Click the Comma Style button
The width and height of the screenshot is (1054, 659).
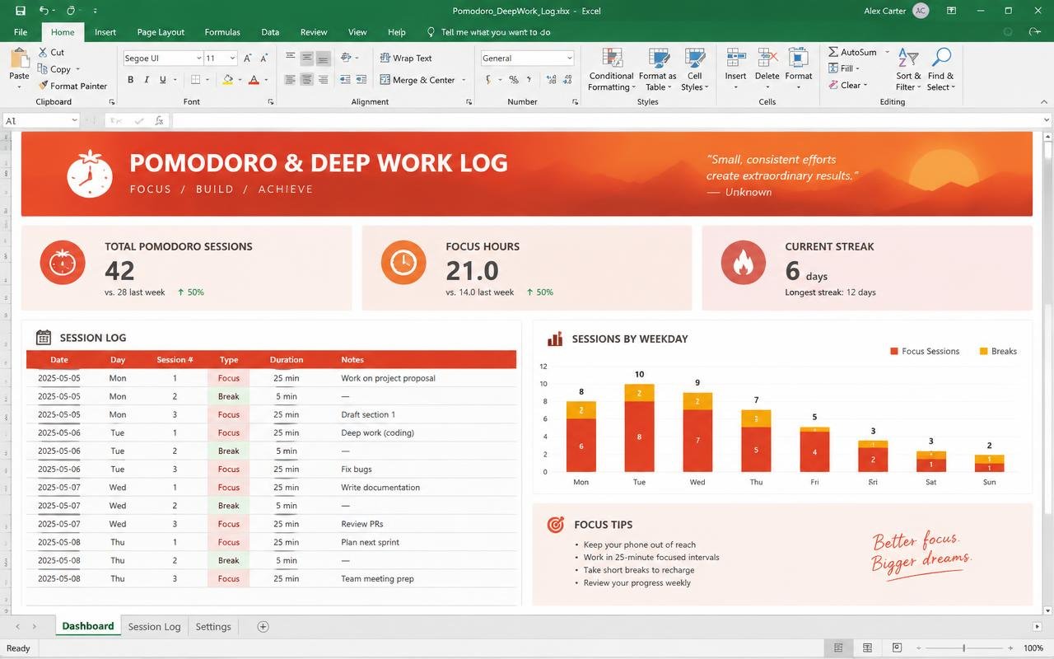coord(529,80)
